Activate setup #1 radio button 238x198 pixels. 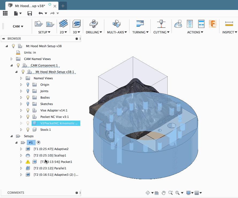pyautogui.click(x=39, y=143)
